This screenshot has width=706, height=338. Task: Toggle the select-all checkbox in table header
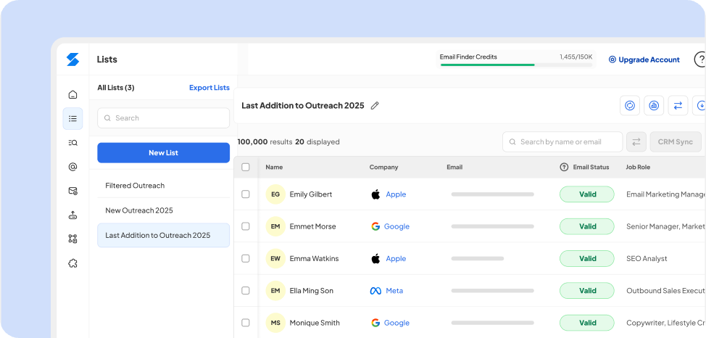point(246,167)
